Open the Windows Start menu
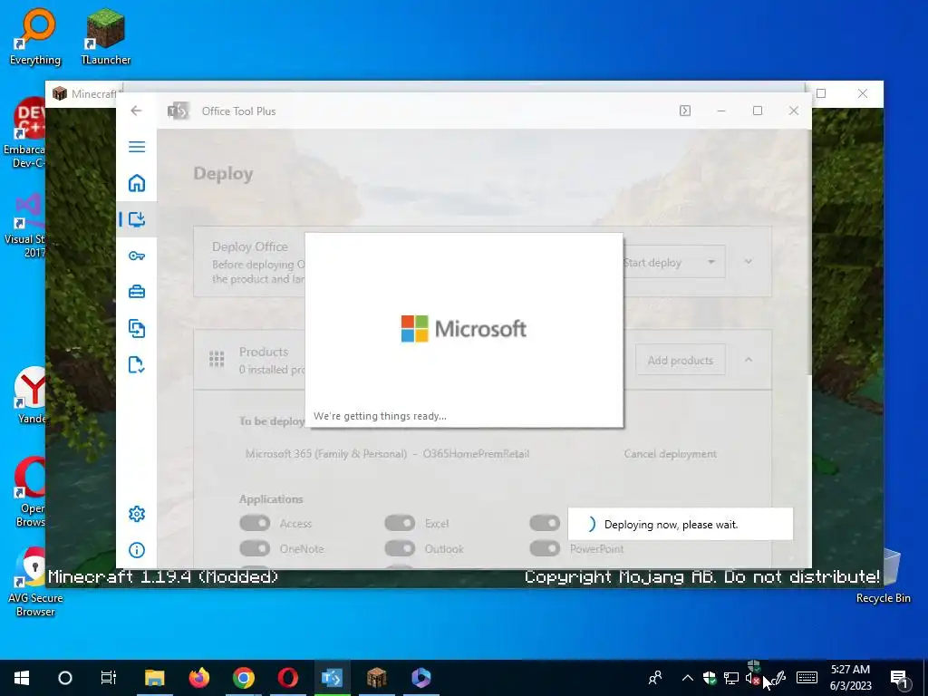 pos(22,678)
